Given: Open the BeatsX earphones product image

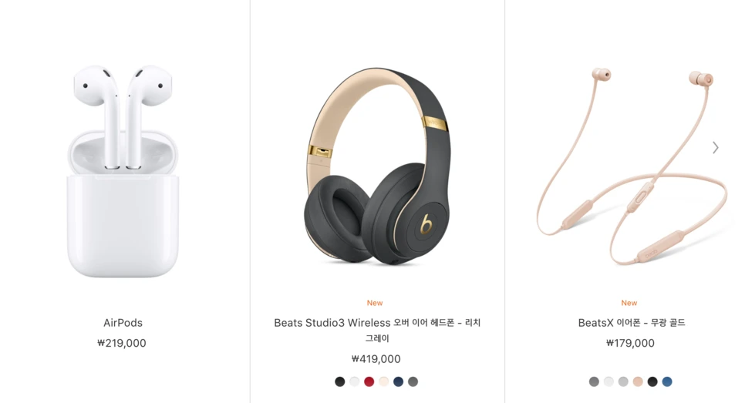Looking at the screenshot, I should (x=632, y=166).
